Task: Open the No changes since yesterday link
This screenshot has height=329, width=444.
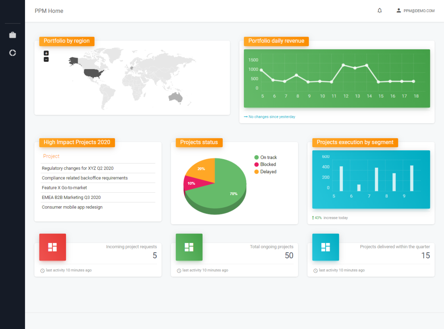Action: click(272, 117)
